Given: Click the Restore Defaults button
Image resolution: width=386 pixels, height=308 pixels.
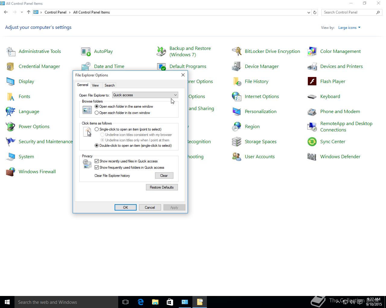Looking at the screenshot, I should 162,187.
